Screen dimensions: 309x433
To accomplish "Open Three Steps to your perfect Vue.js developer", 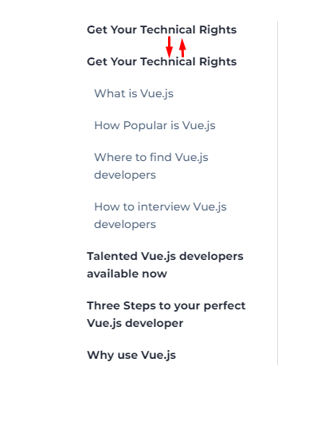I will pyautogui.click(x=166, y=314).
